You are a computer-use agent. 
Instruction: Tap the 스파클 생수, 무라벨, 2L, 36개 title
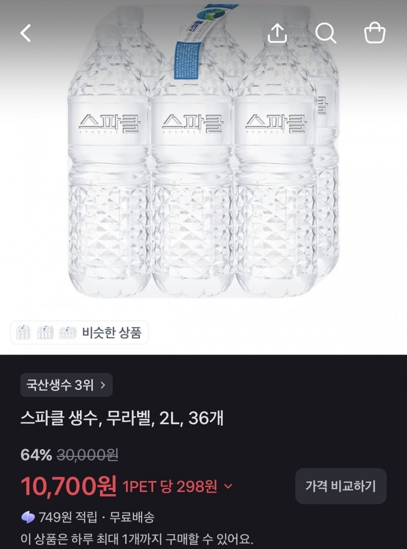click(122, 419)
